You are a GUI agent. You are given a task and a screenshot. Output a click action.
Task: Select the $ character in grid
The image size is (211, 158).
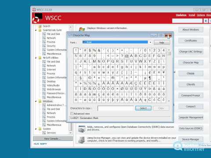coord(90,50)
